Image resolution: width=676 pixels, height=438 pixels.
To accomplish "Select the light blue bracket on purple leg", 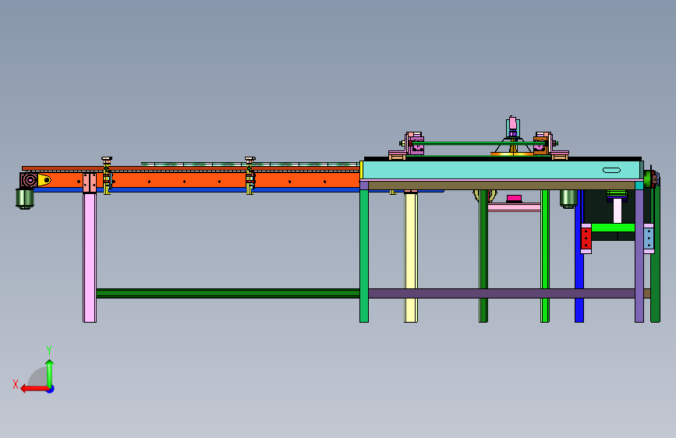I will click(x=649, y=238).
